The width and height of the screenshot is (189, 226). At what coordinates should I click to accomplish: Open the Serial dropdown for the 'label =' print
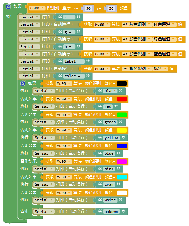point(29,61)
